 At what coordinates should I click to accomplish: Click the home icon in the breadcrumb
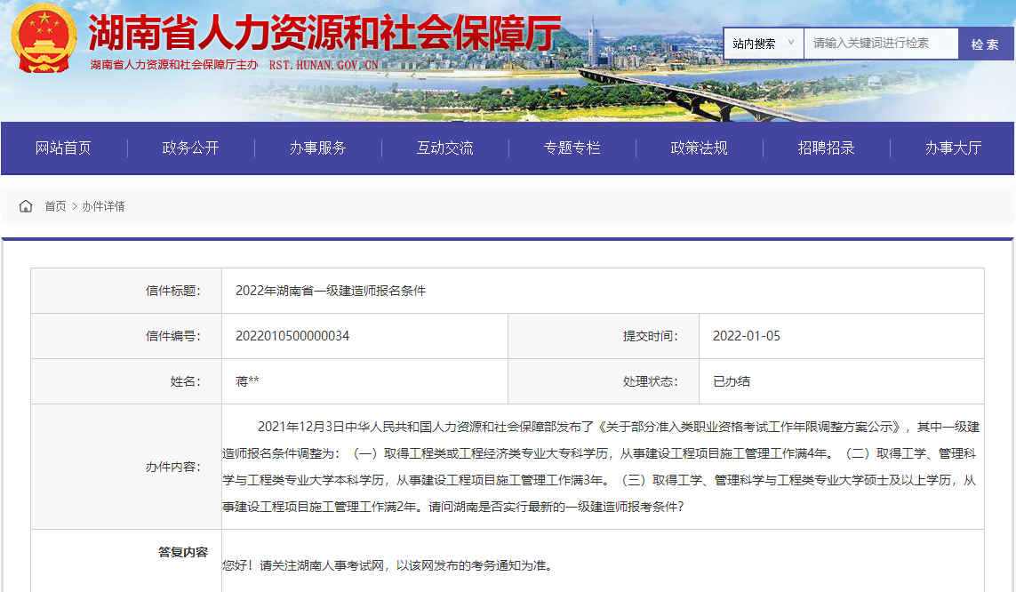point(26,205)
